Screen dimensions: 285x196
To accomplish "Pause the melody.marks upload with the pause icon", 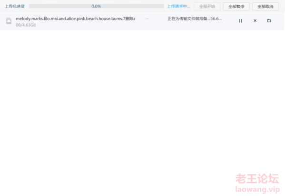I will [x=240, y=21].
